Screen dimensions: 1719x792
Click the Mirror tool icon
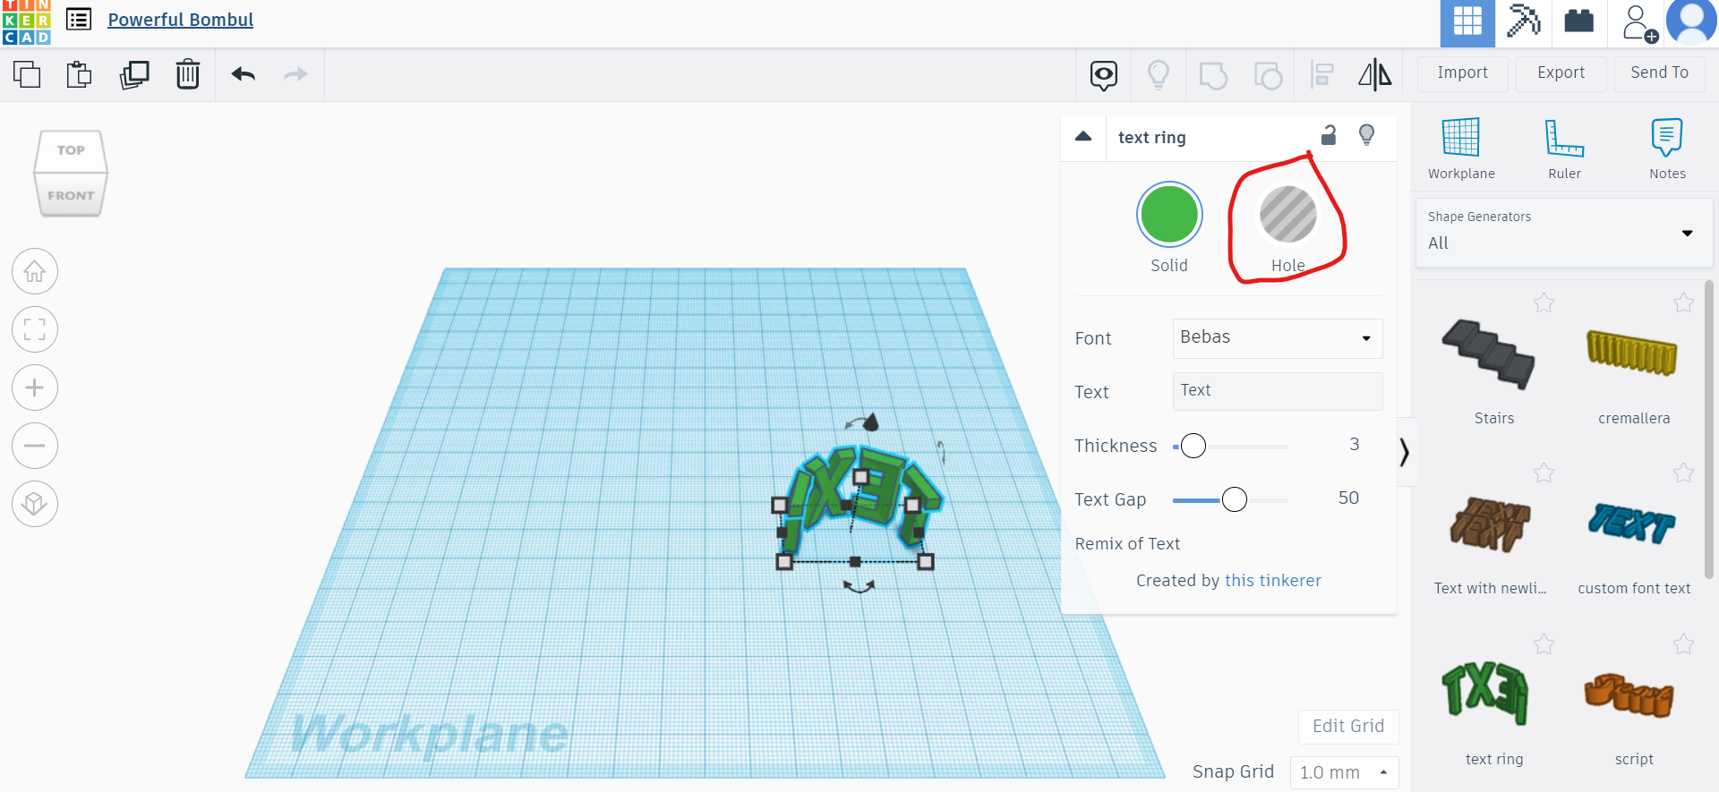click(x=1375, y=75)
